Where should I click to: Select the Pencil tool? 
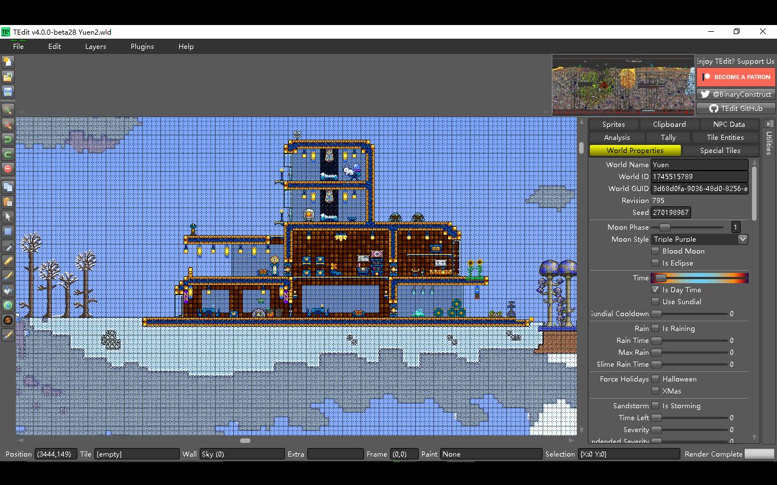click(8, 261)
